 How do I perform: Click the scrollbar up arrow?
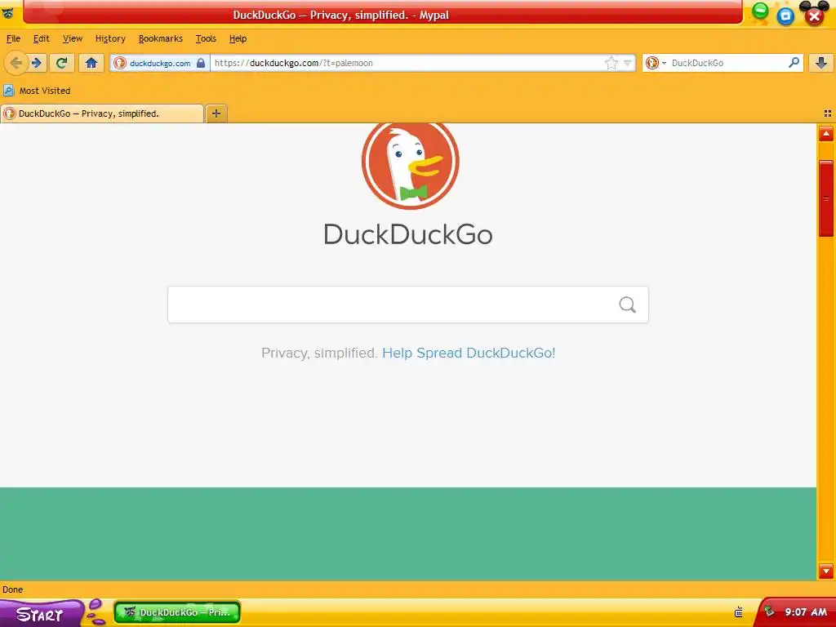click(826, 133)
